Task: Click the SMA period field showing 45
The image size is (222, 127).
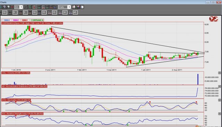Action: coord(75,12)
